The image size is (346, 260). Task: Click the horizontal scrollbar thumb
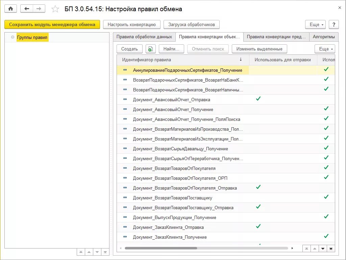pos(161,248)
